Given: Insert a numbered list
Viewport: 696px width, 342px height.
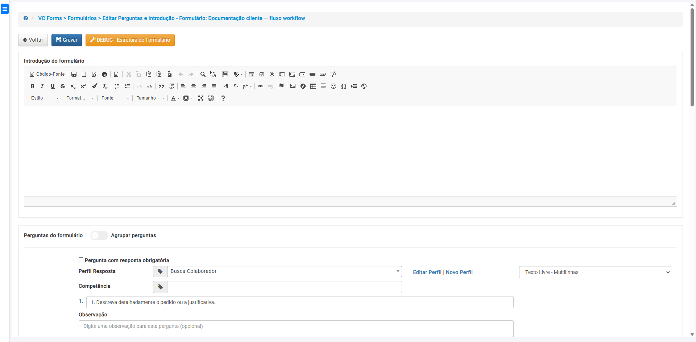Looking at the screenshot, I should coord(117,86).
